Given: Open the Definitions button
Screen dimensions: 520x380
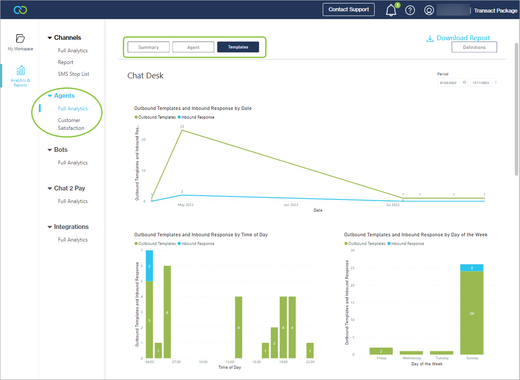Looking at the screenshot, I should coord(474,47).
